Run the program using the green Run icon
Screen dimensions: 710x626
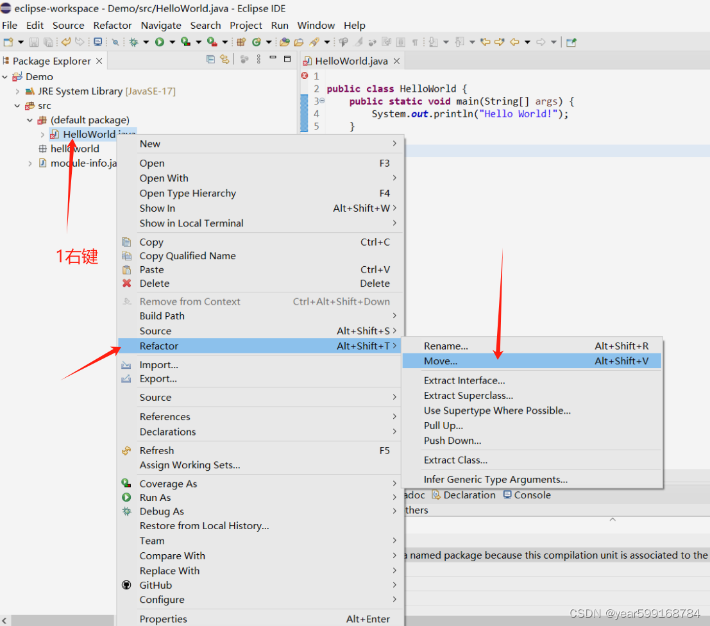159,42
